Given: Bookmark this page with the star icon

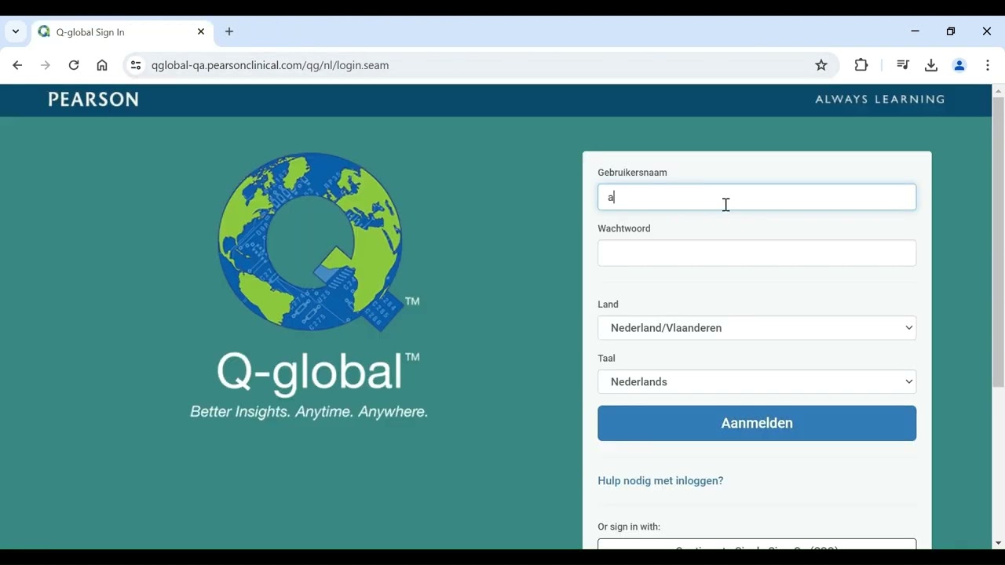Looking at the screenshot, I should click(x=821, y=66).
